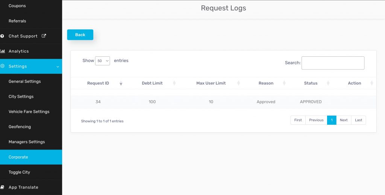Viewport: 385px width, 195px height.
Task: Sort table by Request ID arrow icon
Action: [x=121, y=83]
